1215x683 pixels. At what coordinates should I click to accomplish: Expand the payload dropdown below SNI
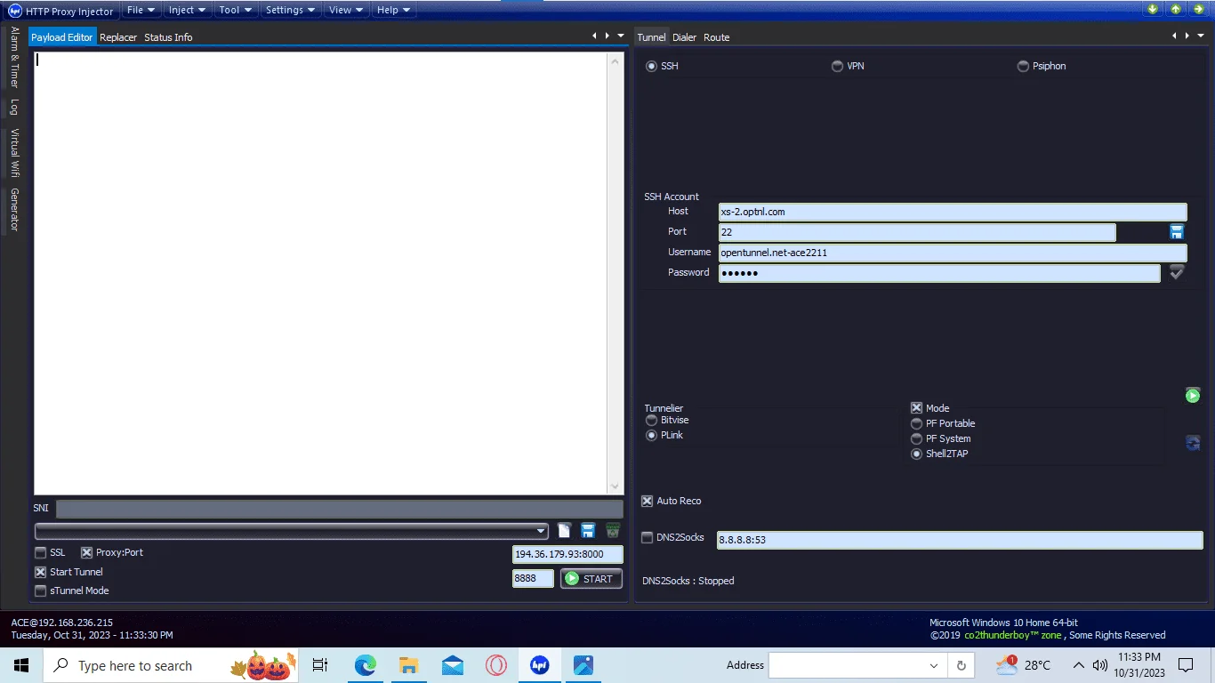[x=542, y=531]
